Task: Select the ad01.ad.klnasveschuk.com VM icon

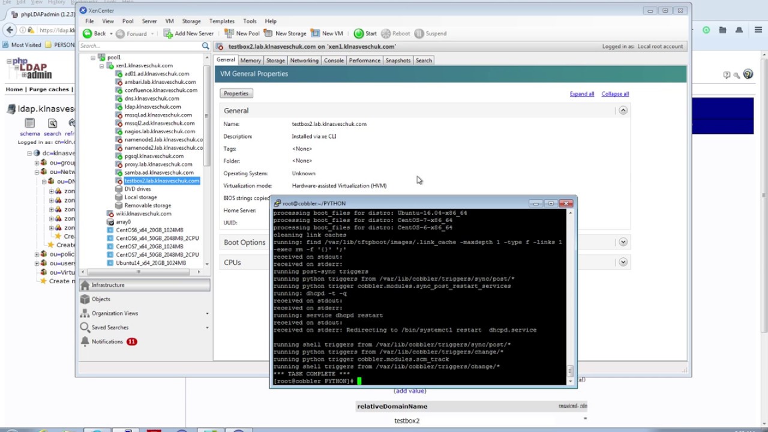Action: [x=119, y=74]
